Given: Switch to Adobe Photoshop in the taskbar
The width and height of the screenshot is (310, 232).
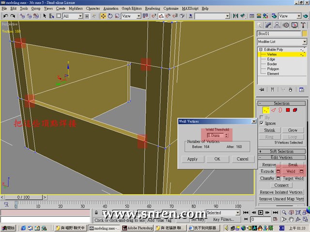Looking at the screenshot, I should click(x=138, y=228).
